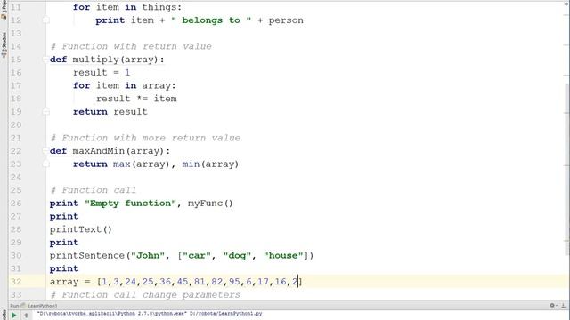Click the editor vertical scrollbar
This screenshot has width=570, height=320.
point(567,169)
